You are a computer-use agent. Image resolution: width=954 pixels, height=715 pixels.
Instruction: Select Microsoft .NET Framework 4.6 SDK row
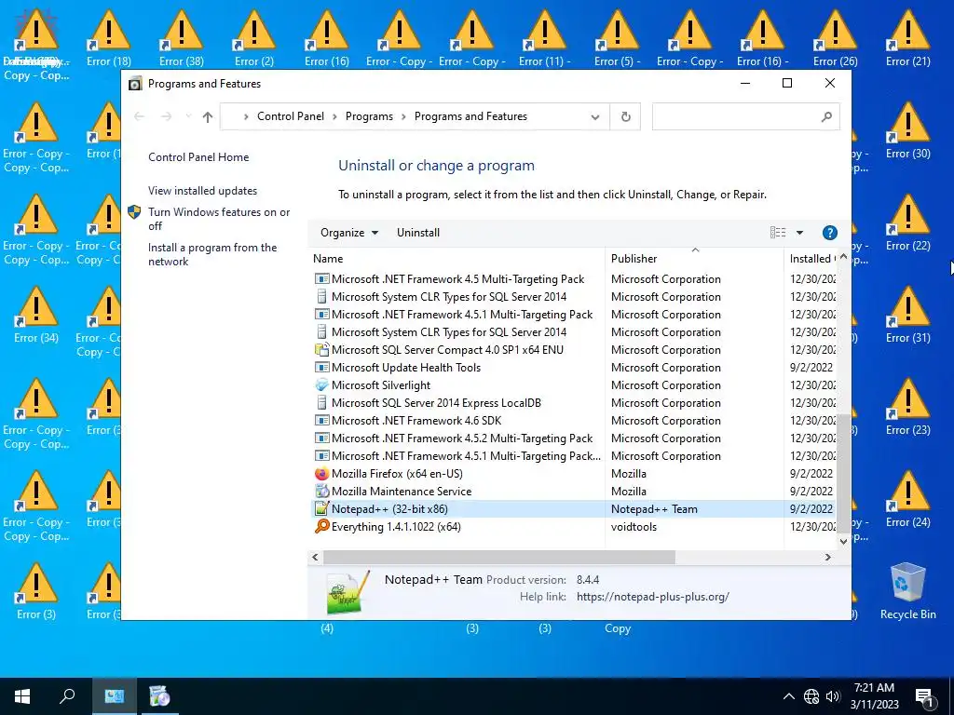point(573,421)
